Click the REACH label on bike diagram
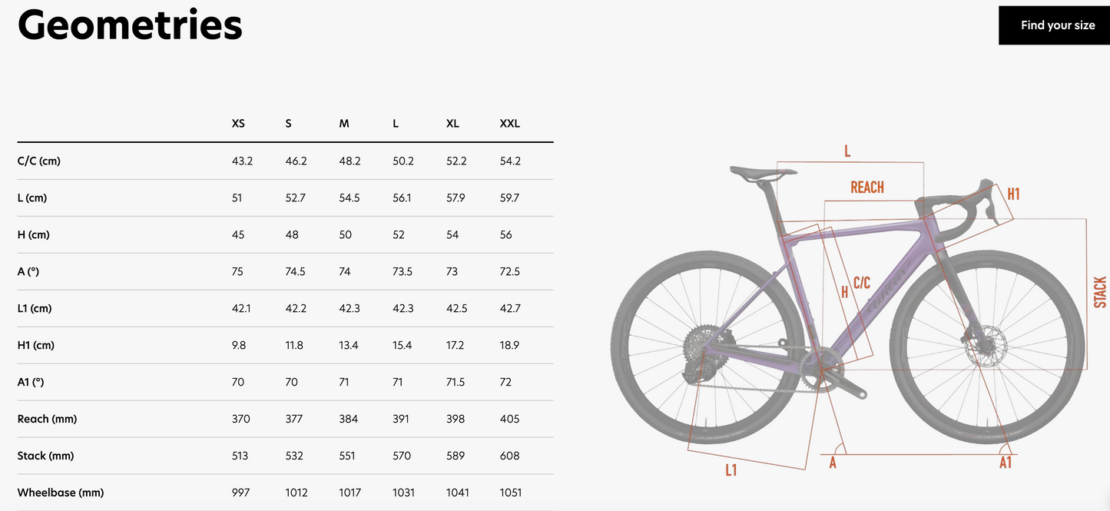The height and width of the screenshot is (511, 1110). [866, 187]
